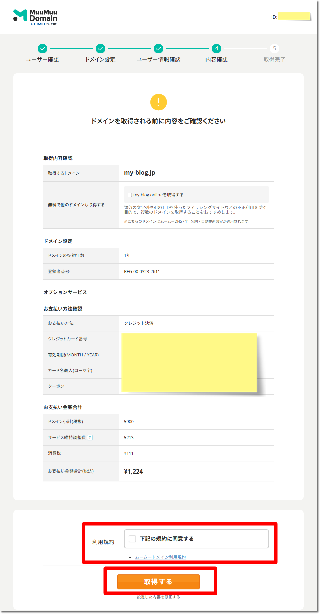The height and width of the screenshot is (614, 320).
Task: Click the サービス維持調整費 help question icon
Action: click(x=90, y=438)
